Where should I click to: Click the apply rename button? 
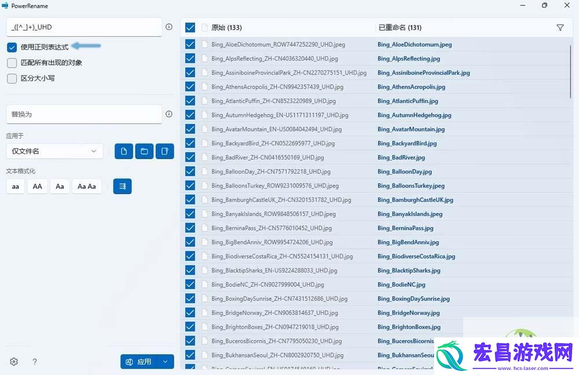pyautogui.click(x=139, y=362)
